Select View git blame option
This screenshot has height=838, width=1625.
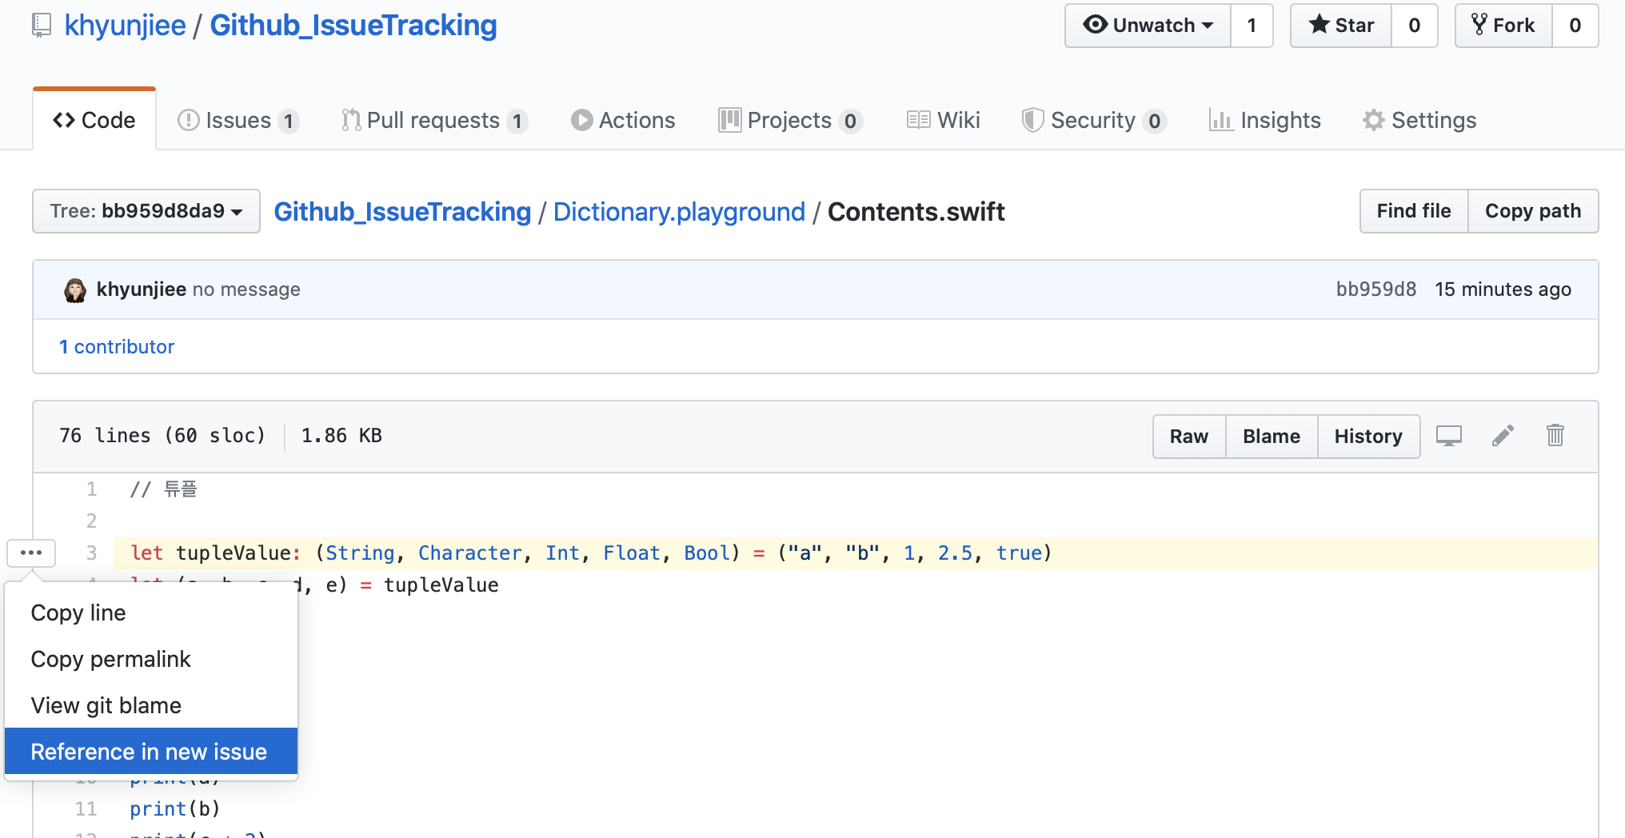pos(106,705)
